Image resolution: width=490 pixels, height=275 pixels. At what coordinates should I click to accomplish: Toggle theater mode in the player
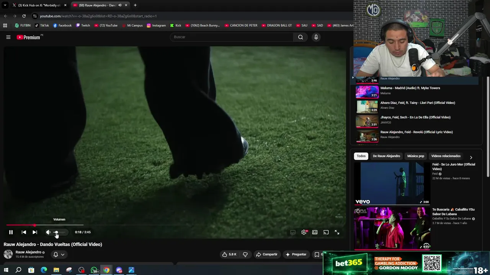tap(315, 232)
